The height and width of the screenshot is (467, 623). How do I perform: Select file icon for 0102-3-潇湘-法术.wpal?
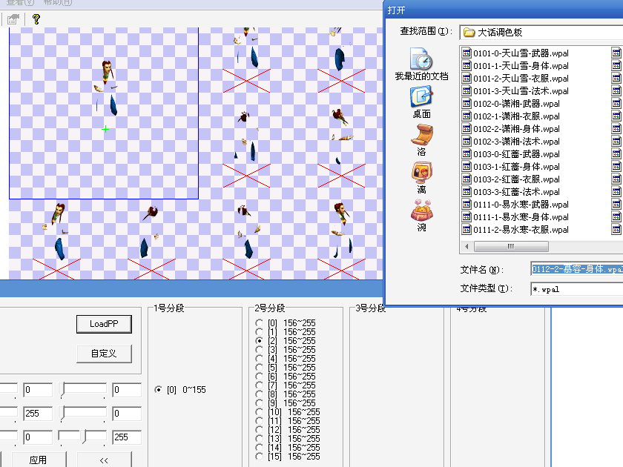point(467,142)
